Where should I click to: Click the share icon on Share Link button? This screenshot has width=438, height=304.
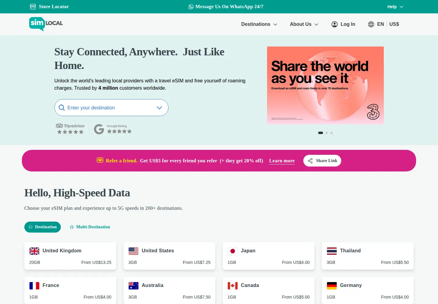[x=310, y=161]
